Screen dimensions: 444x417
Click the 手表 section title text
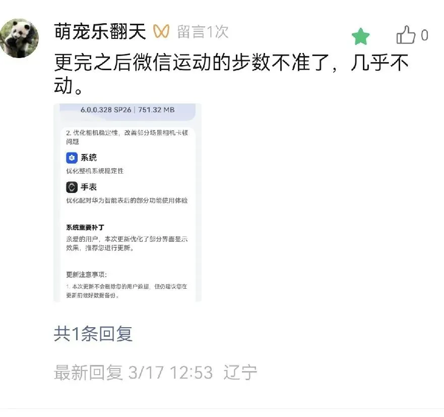click(x=89, y=187)
